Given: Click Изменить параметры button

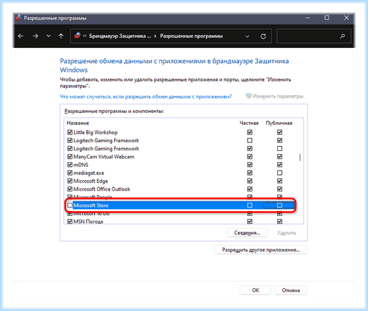Looking at the screenshot, I should click(x=274, y=96).
